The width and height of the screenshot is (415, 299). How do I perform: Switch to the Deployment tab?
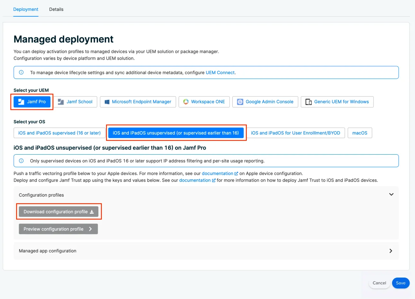(26, 9)
